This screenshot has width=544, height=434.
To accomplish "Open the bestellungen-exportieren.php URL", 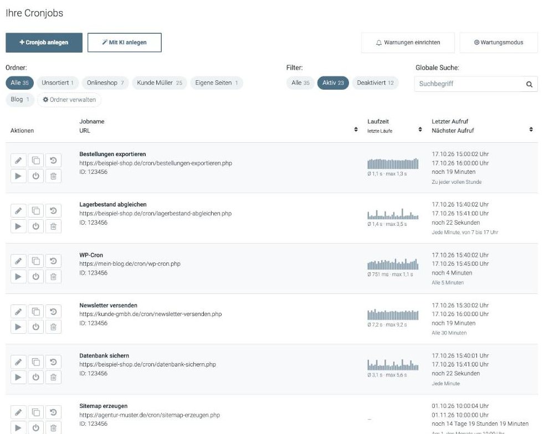I will click(156, 163).
